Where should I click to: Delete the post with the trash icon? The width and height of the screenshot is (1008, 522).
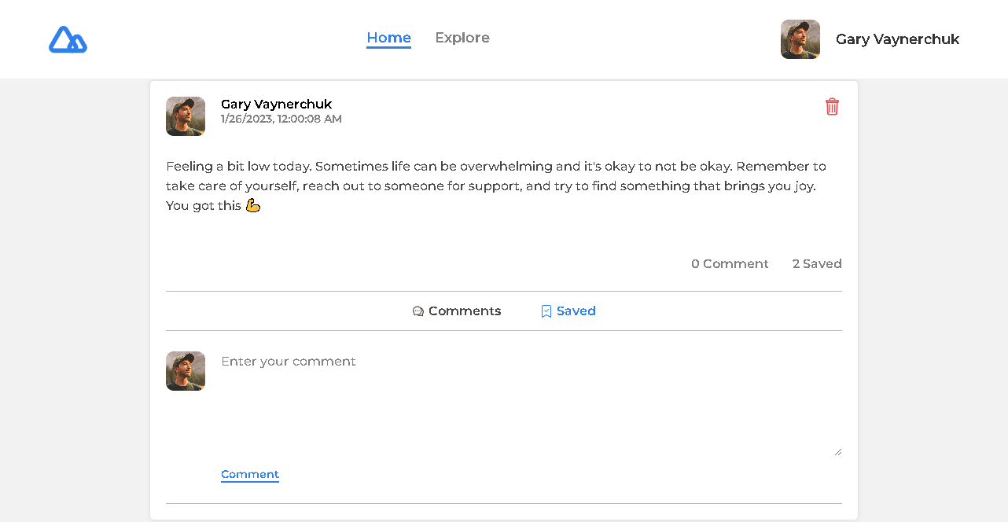pyautogui.click(x=832, y=107)
